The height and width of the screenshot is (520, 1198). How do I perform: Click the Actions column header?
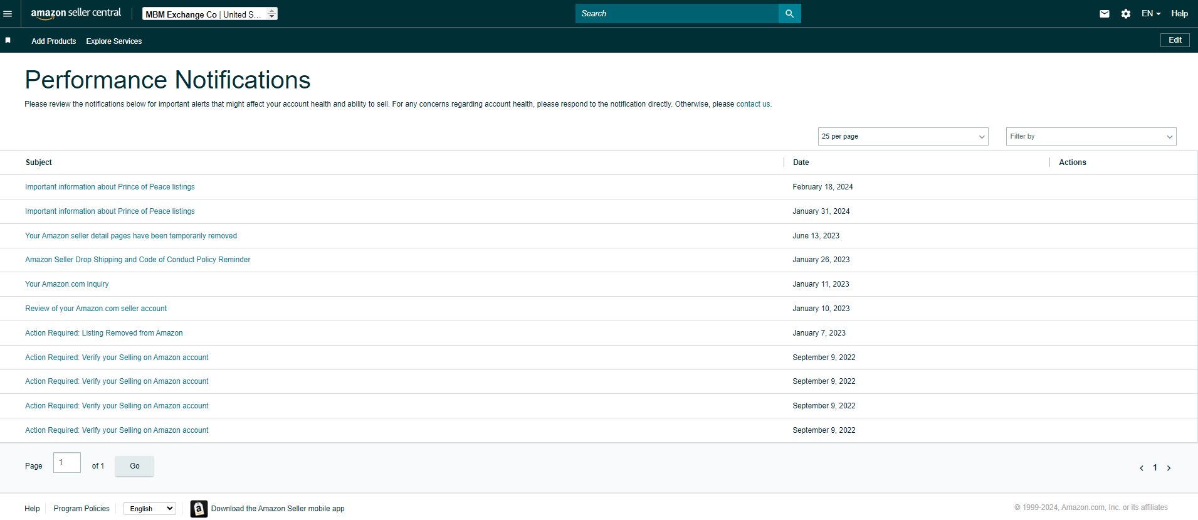(x=1073, y=162)
